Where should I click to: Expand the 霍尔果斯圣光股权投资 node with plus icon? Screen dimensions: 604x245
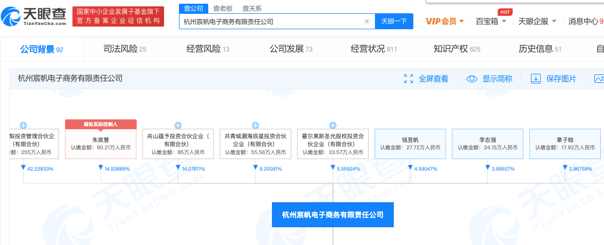332,125
